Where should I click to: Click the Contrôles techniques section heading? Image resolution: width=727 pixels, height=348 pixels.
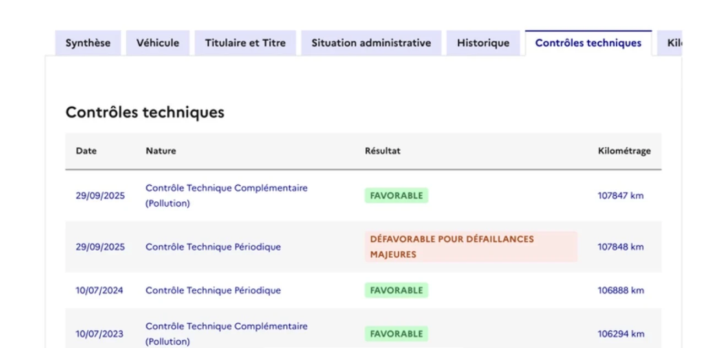[x=144, y=112]
